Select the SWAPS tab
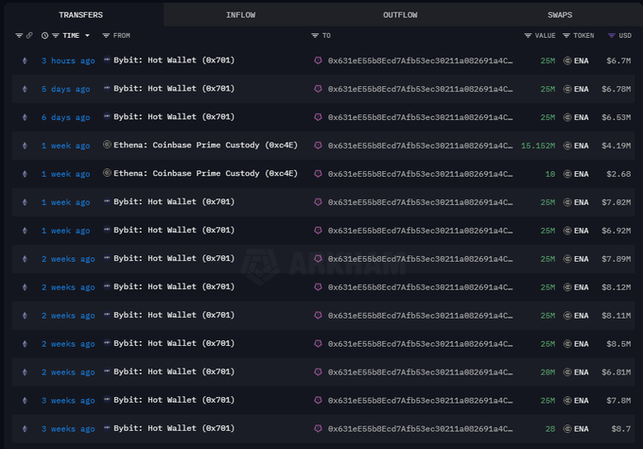 [x=559, y=15]
